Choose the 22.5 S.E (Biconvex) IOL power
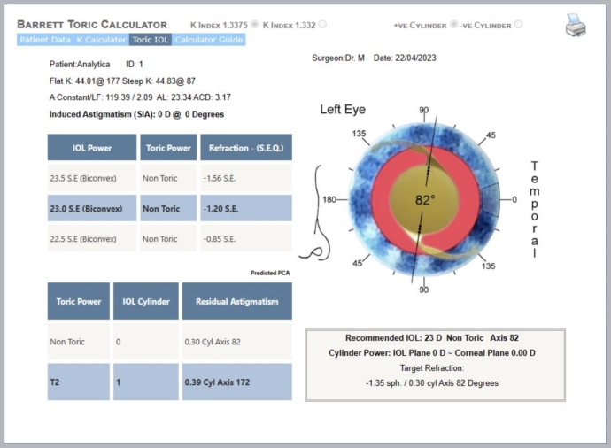Viewport: 611px width, 448px height. [92, 239]
